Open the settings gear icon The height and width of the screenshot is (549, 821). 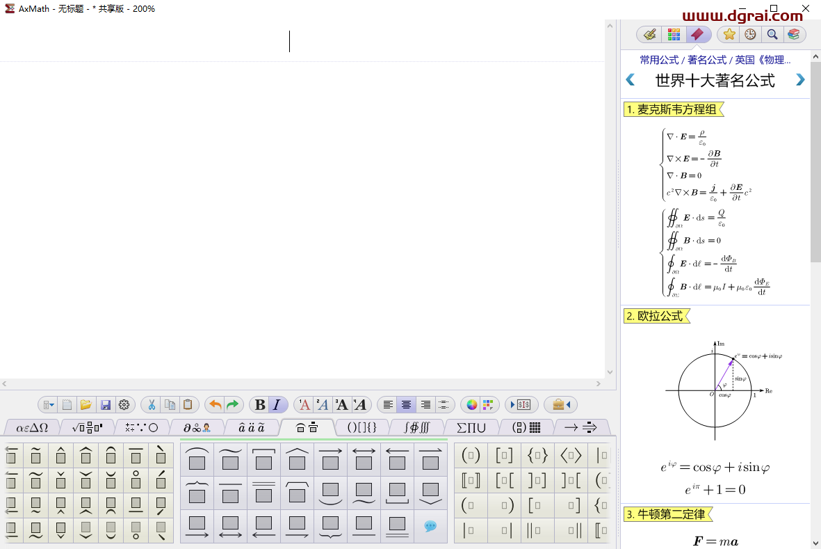[x=124, y=404]
